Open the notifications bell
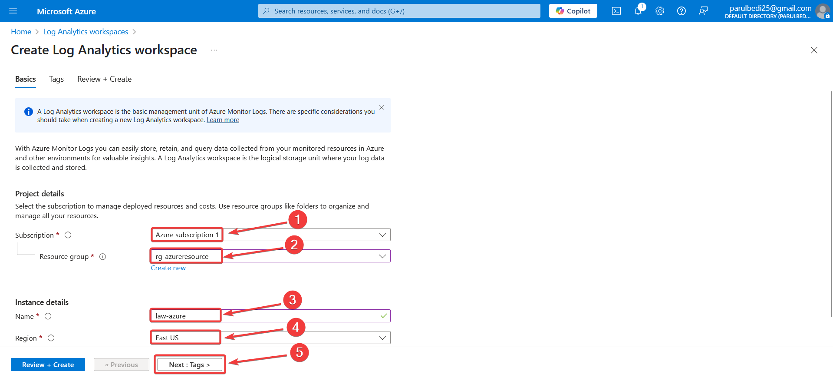Screen dimensions: 833x381 (638, 11)
